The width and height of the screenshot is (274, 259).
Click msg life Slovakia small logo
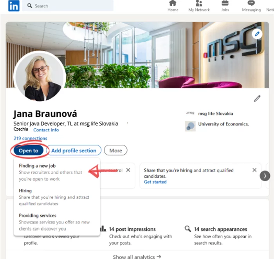tap(190, 113)
